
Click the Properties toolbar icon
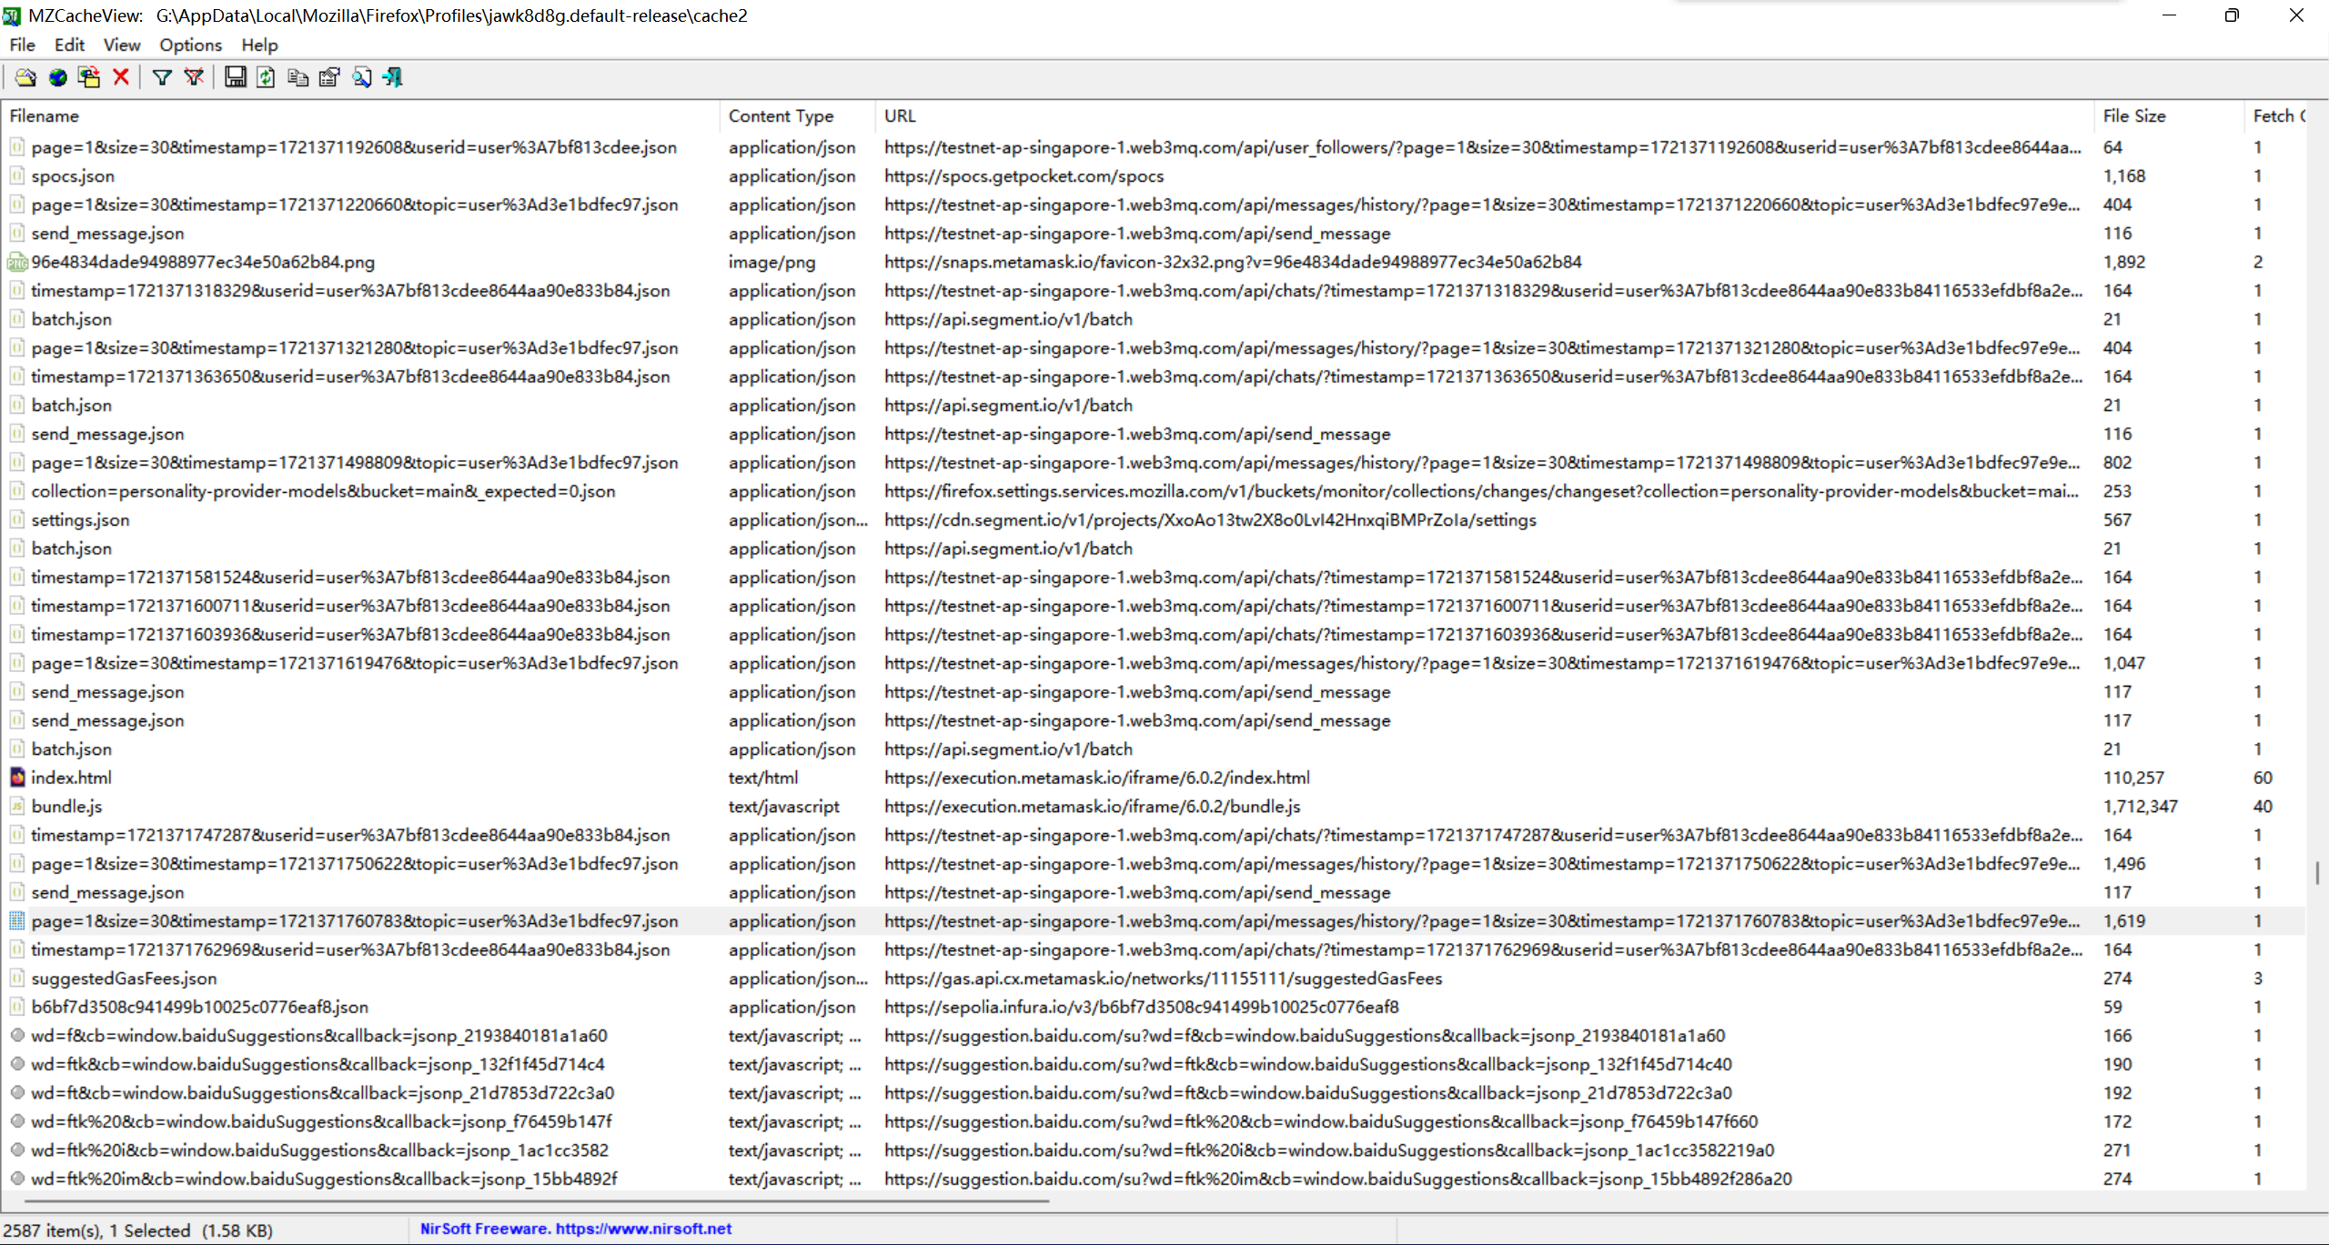point(329,77)
